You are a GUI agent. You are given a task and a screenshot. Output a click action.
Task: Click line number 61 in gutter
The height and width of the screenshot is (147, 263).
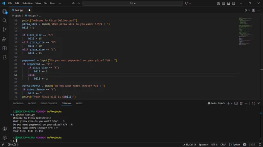click(15, 60)
